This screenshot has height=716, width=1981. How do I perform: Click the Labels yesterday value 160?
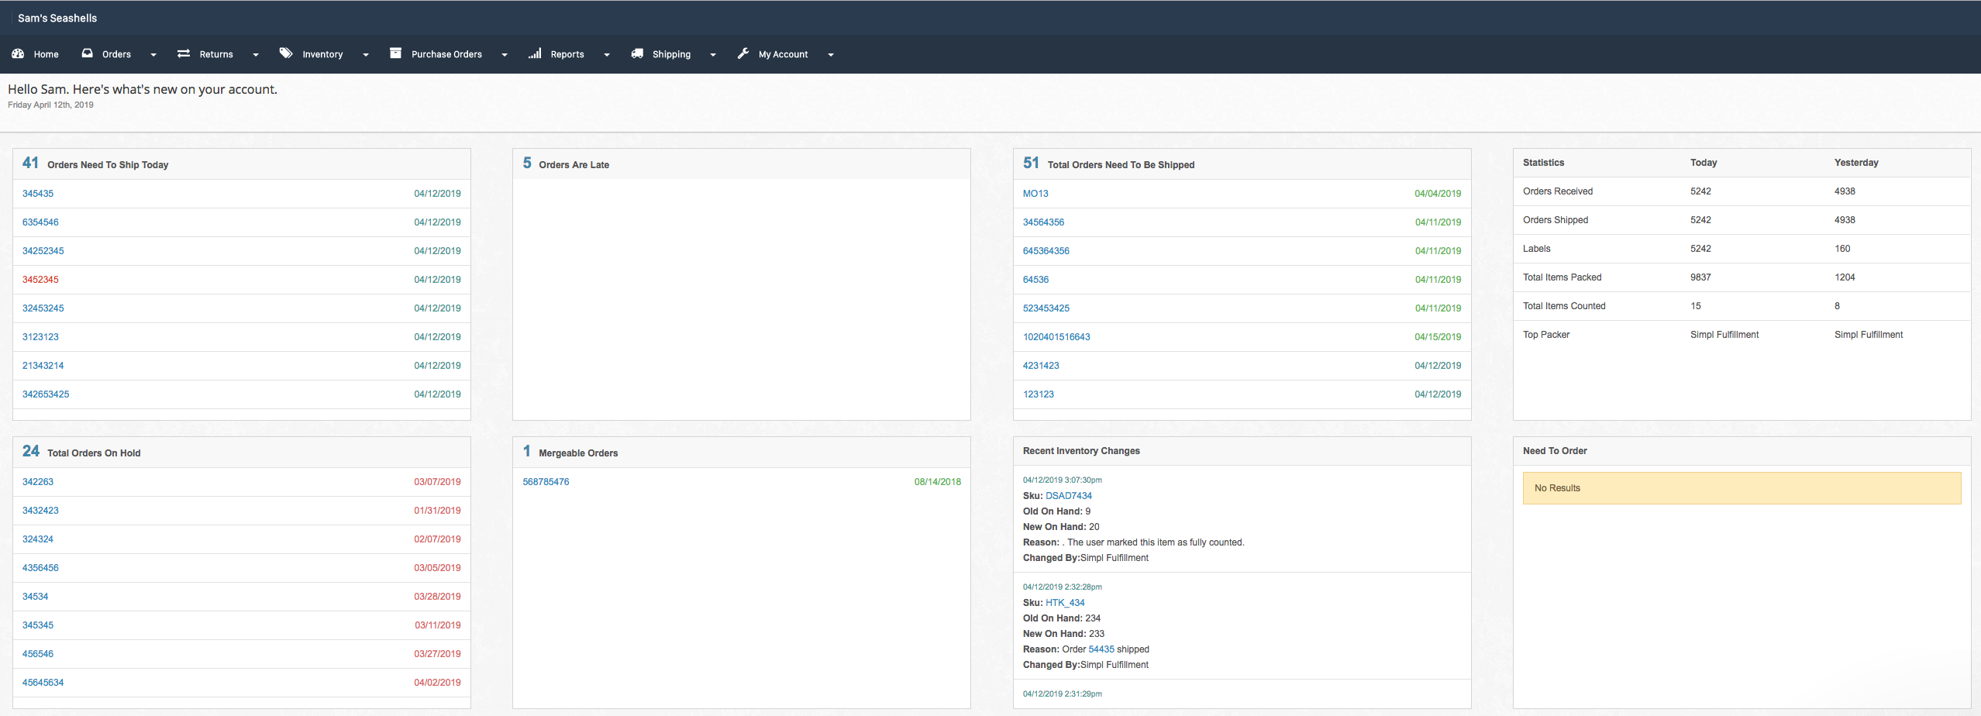click(1842, 249)
